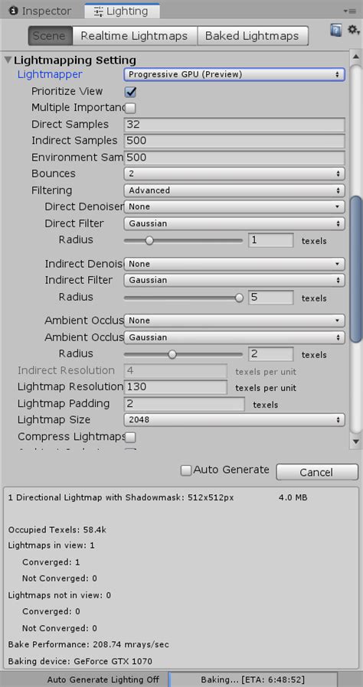Viewport: 363px width, 687px height.
Task: Click the Baking device GeForce GTX 1070 text
Action: click(80, 661)
